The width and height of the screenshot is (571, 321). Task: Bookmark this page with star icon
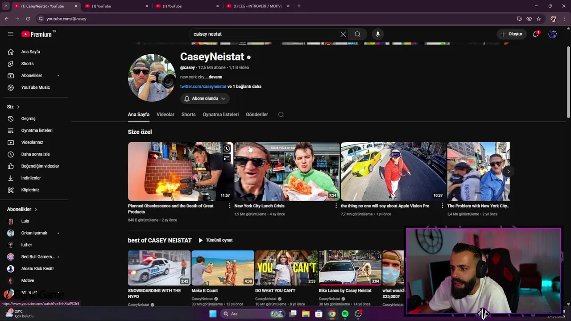pos(538,19)
